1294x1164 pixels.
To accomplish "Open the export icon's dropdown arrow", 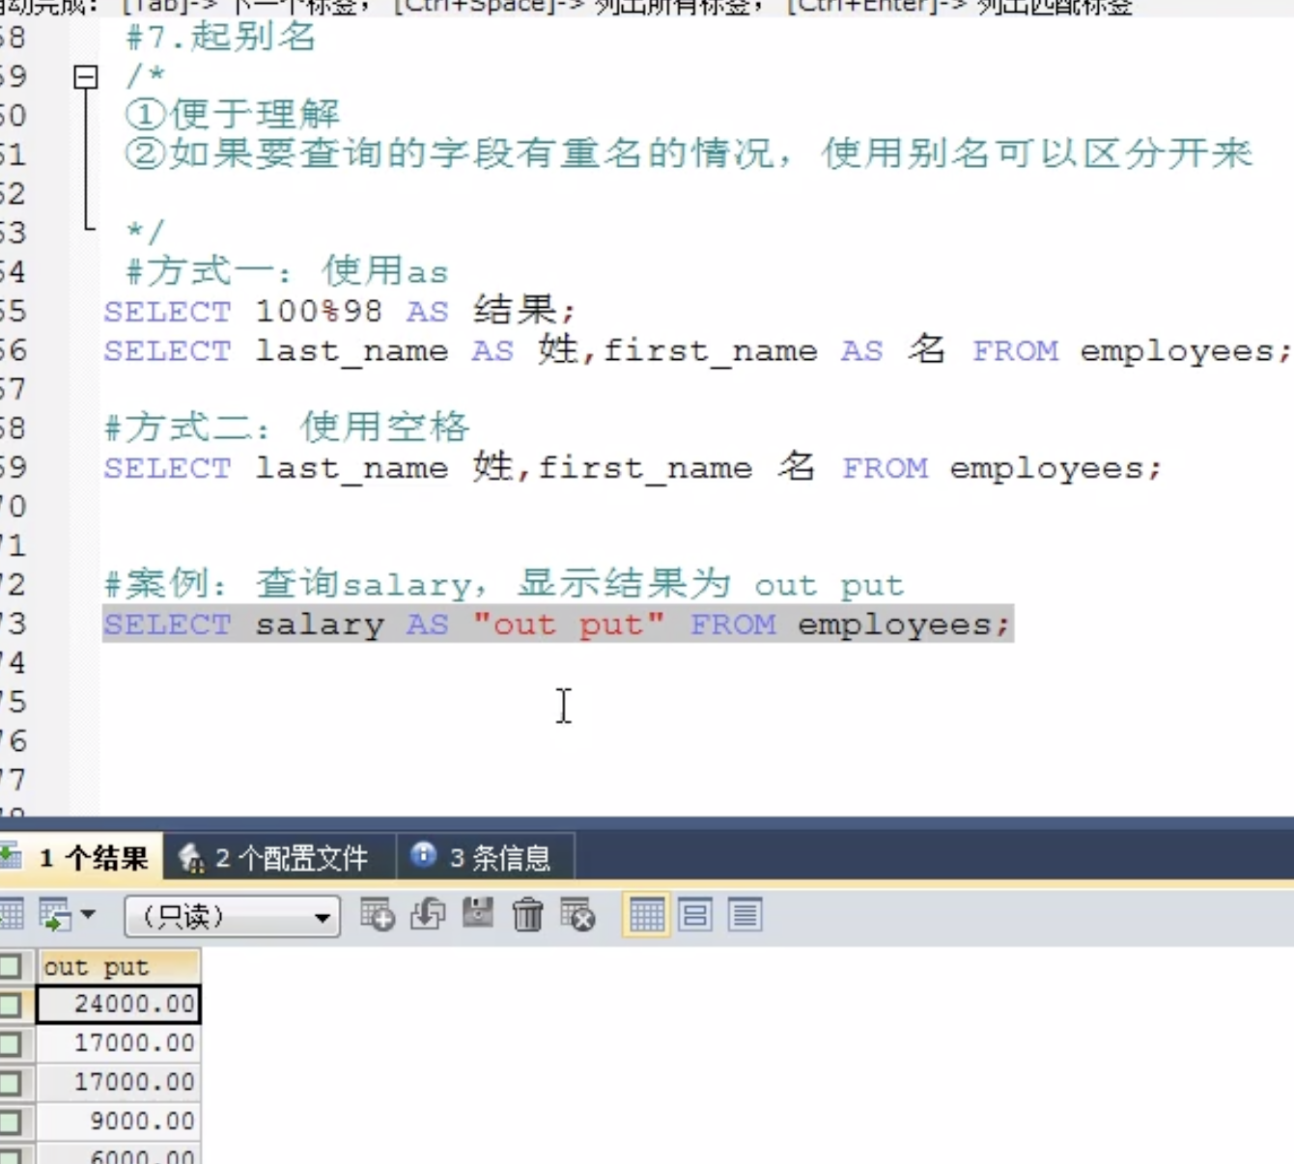I will [x=88, y=913].
